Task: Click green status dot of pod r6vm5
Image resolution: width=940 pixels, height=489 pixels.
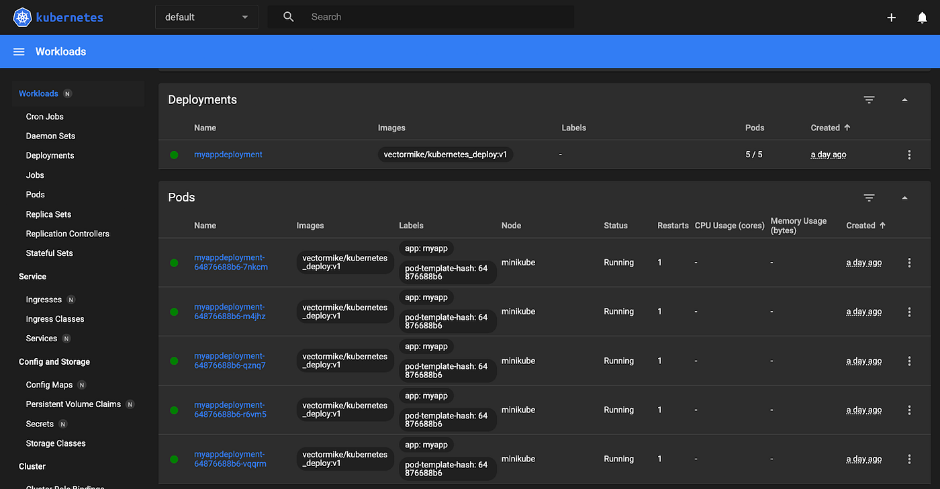Action: 174,410
